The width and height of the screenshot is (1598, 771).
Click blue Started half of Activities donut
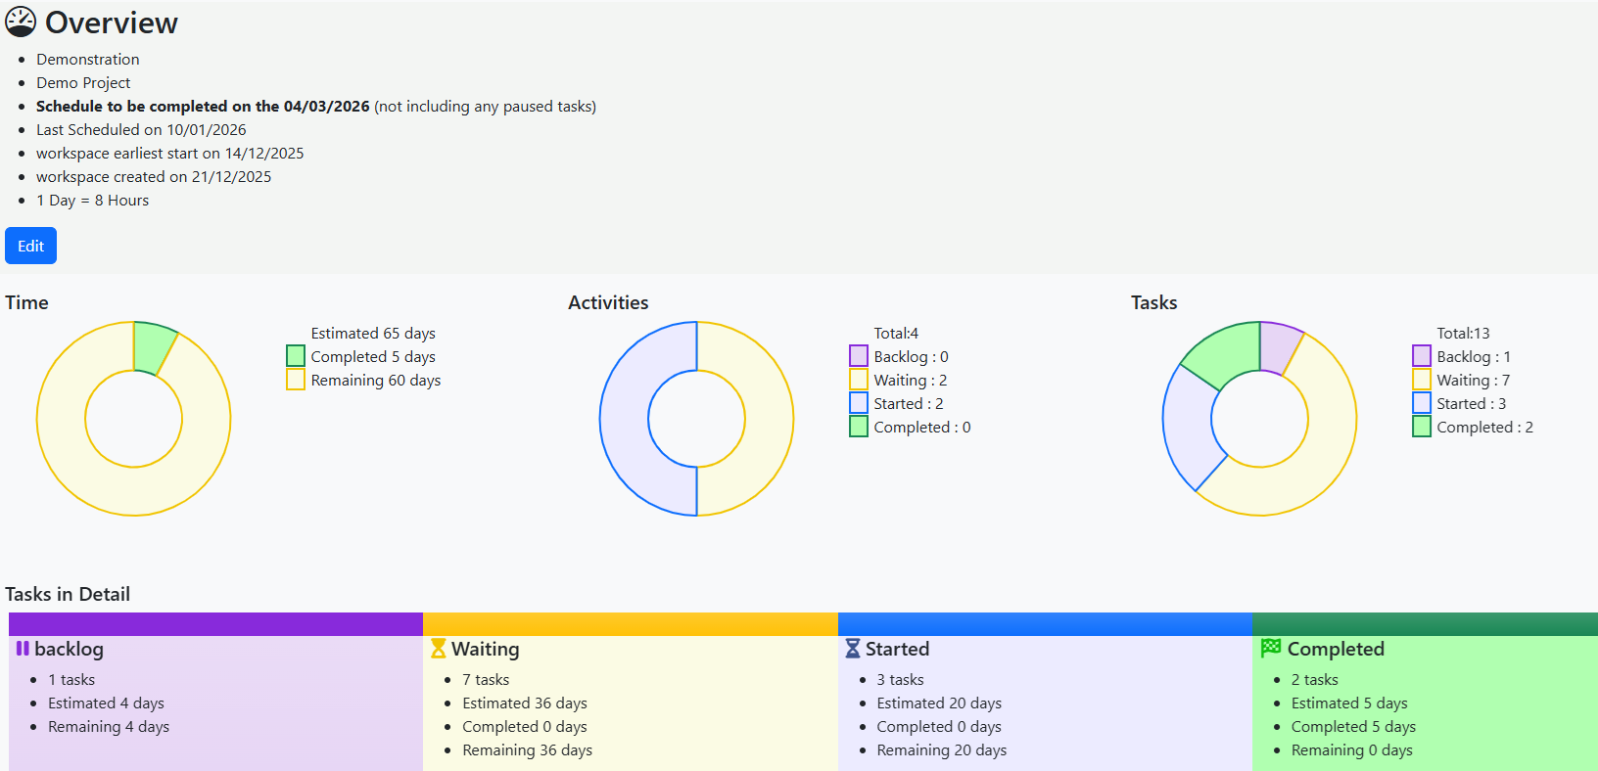point(625,419)
